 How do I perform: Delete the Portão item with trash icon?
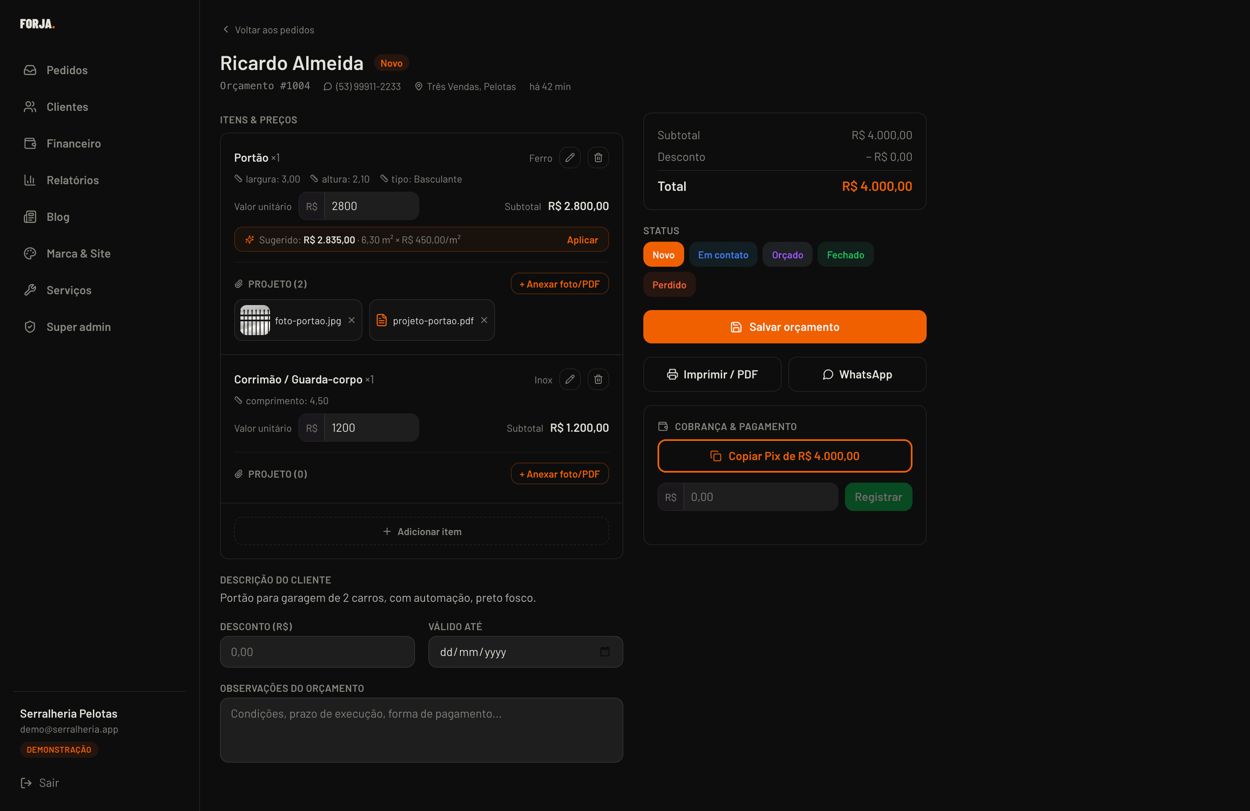[x=598, y=158]
